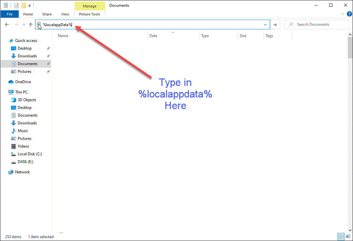Screen dimensions: 353x241
Task: Switch to large icons view in status bar
Action: [x=348, y=237]
